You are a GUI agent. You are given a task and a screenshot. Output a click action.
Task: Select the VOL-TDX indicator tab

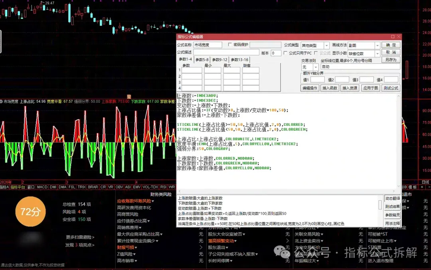(x=150, y=187)
